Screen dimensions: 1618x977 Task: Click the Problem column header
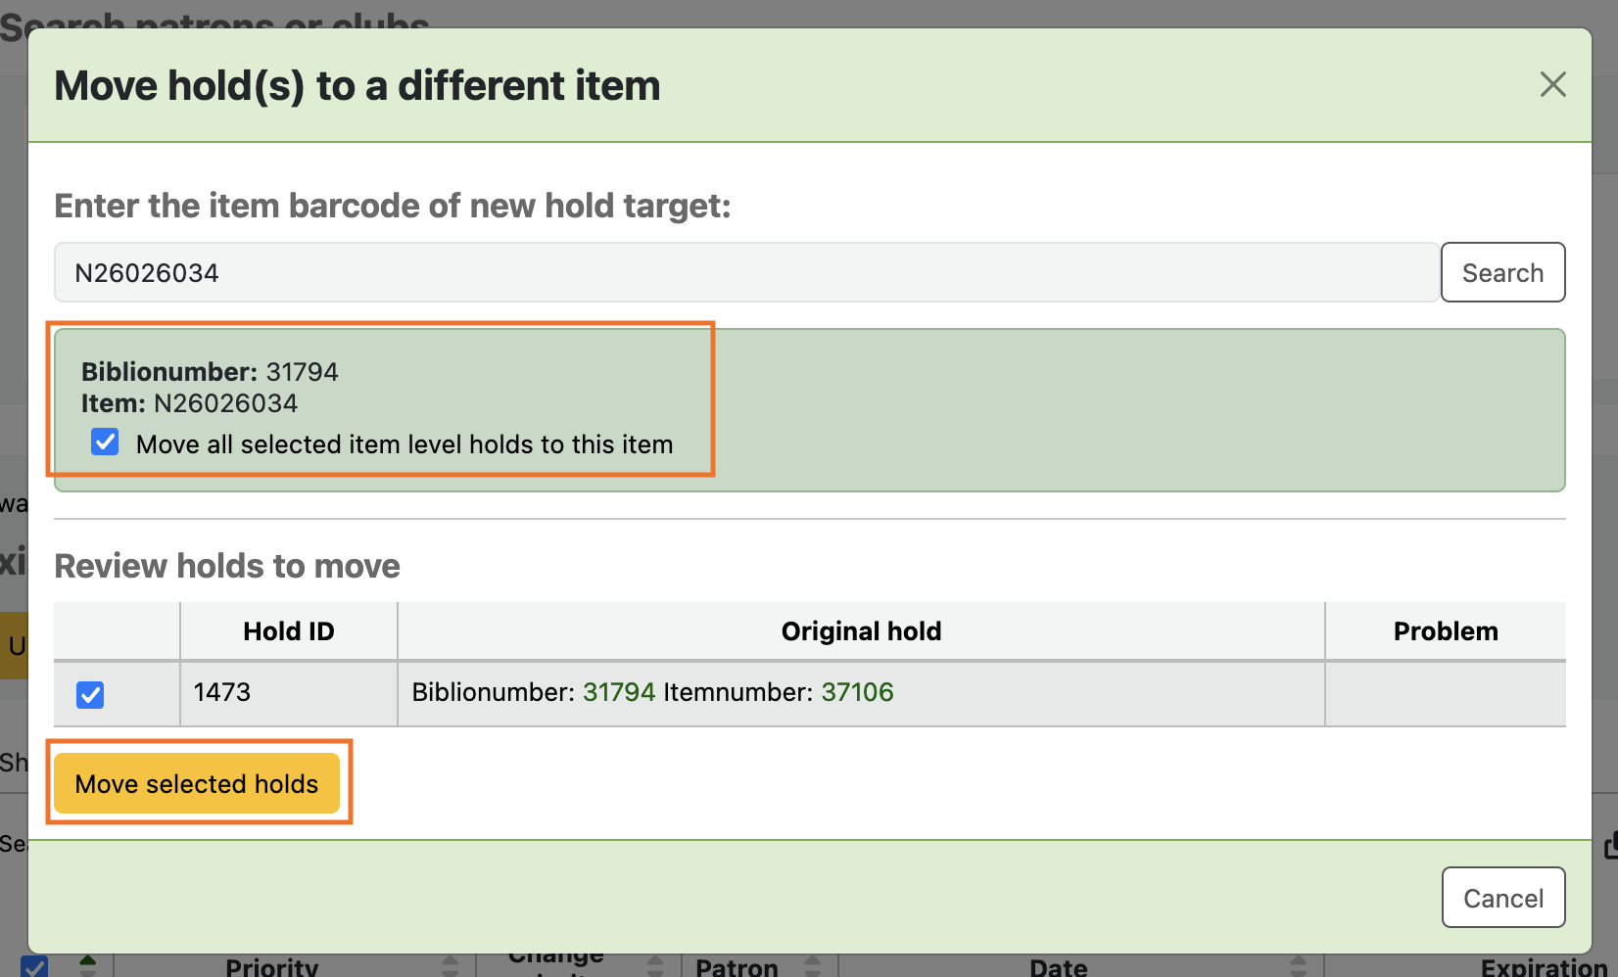coord(1445,631)
